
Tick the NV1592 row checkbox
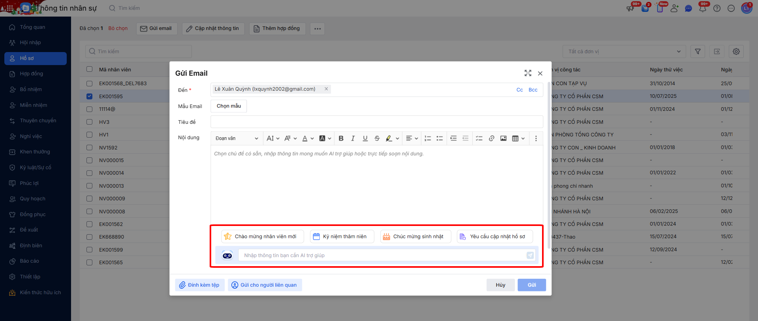point(90,147)
